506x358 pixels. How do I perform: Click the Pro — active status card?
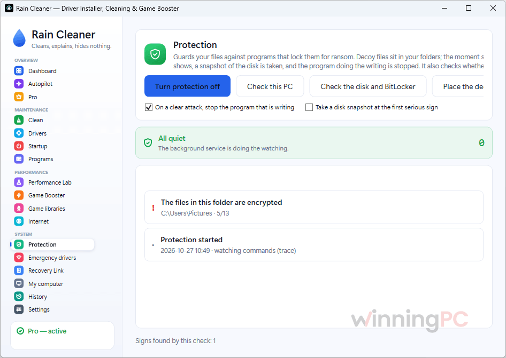click(x=62, y=335)
